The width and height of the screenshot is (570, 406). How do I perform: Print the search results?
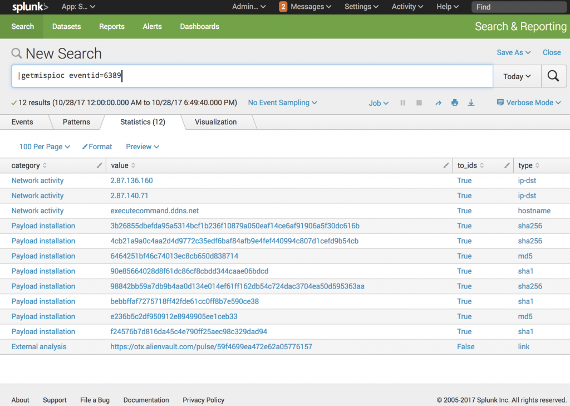455,103
